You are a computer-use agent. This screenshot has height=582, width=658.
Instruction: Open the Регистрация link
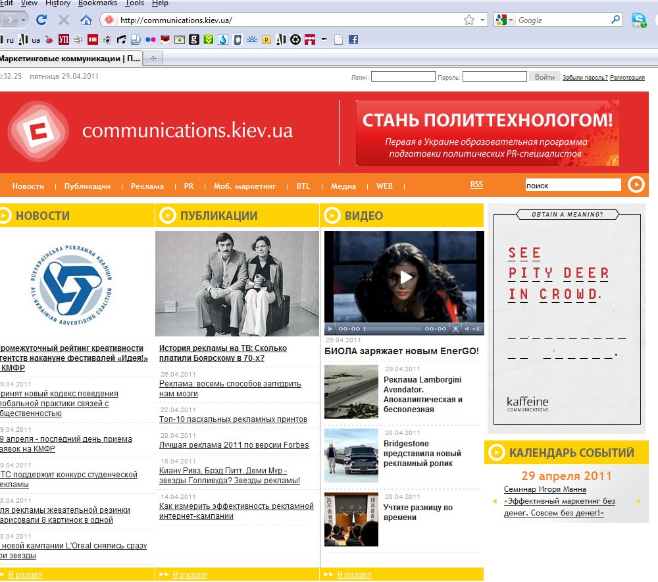coord(627,78)
